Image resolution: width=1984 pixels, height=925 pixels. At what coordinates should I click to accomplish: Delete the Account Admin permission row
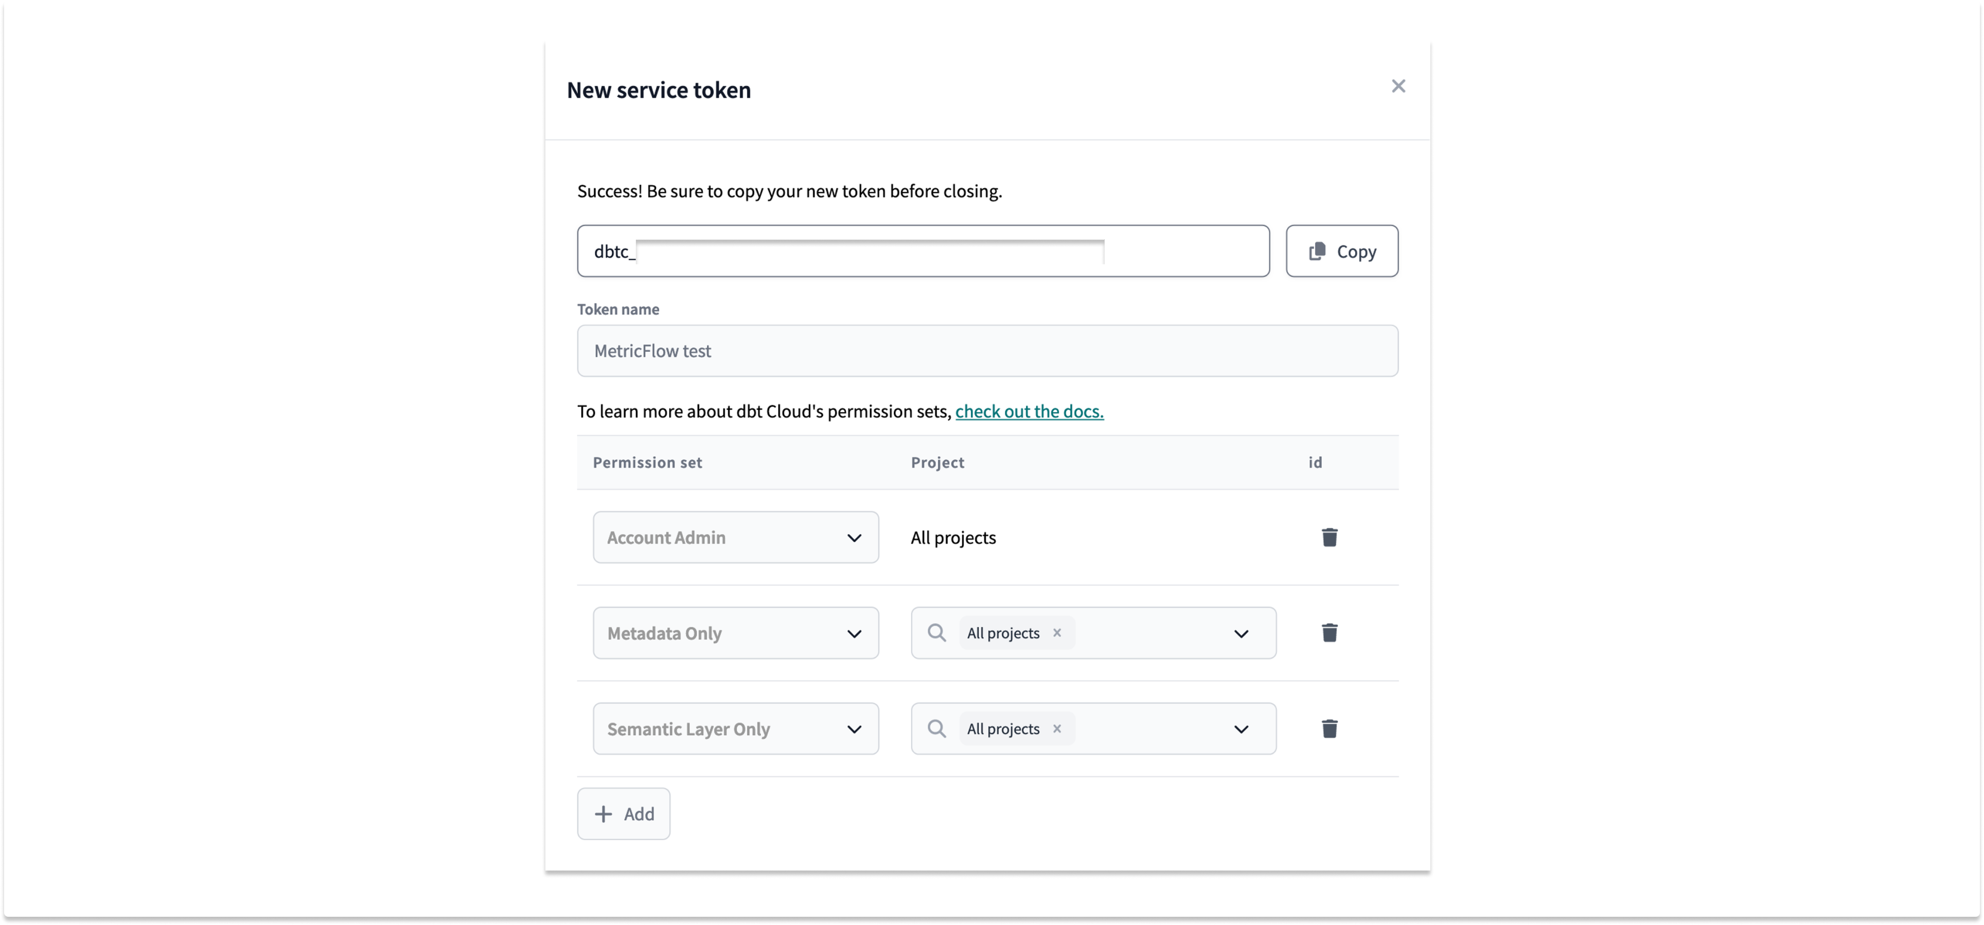coord(1330,537)
